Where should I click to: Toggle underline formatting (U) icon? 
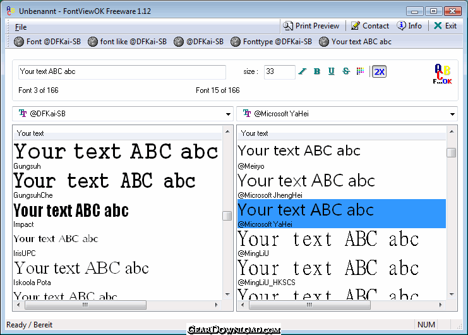332,71
